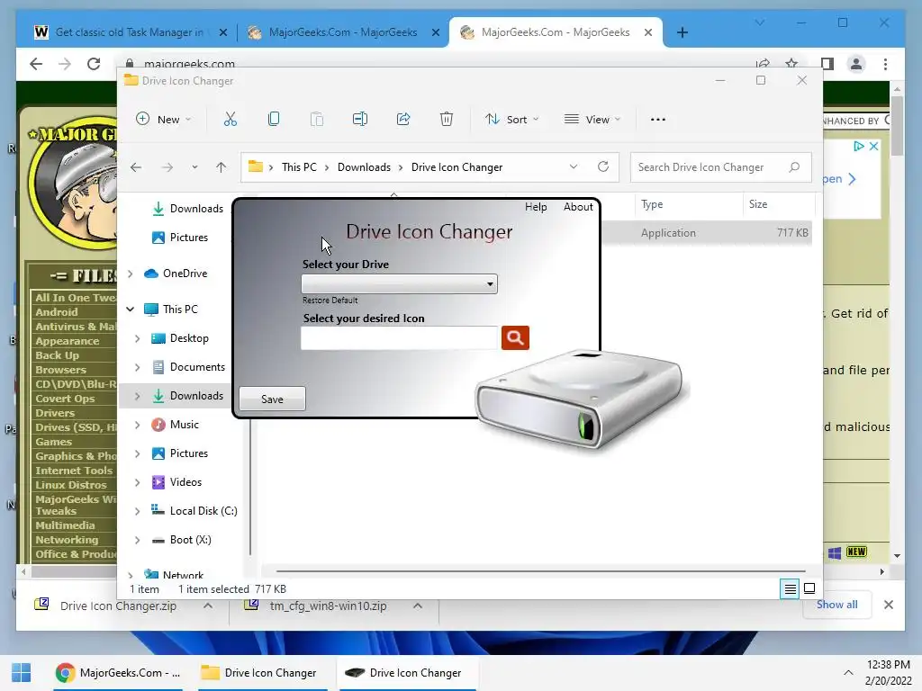Expand the OneDrive tree node
The image size is (922, 691).
131,274
